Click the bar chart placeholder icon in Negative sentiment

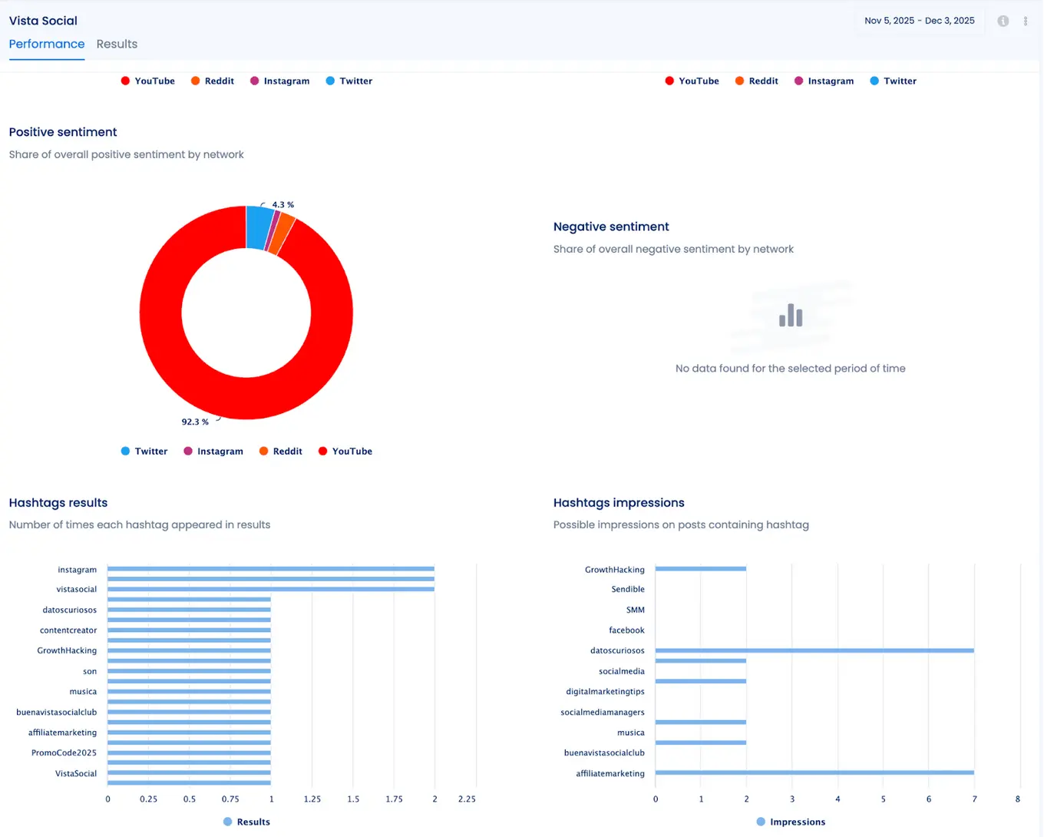[790, 315]
